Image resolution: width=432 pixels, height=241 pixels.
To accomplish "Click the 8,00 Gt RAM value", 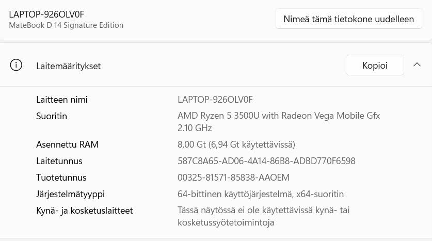I will pyautogui.click(x=236, y=144).
